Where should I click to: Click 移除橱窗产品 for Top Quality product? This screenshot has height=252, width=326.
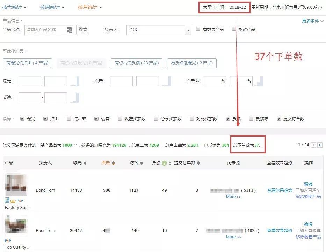(308, 237)
